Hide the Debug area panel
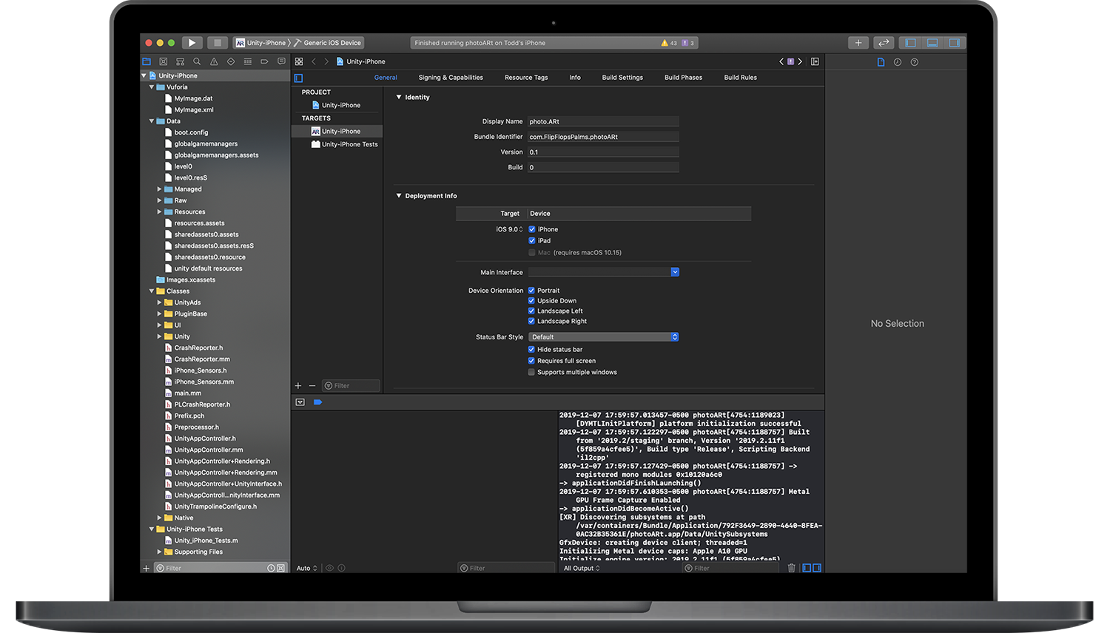Screen dimensions: 1110x633 (932, 43)
